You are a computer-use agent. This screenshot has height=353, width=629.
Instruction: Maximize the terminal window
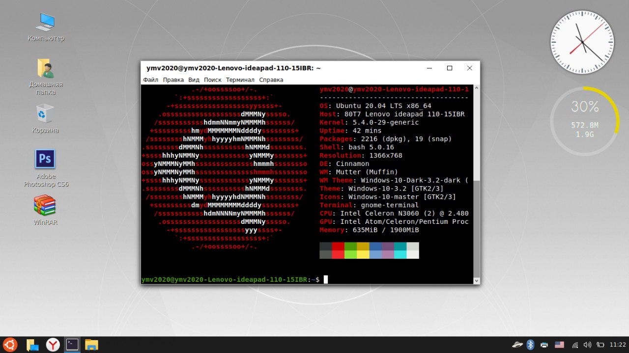449,68
